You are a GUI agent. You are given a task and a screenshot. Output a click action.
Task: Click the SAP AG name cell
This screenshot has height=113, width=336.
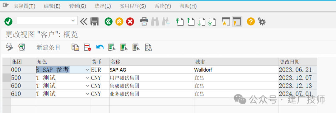[152, 70]
